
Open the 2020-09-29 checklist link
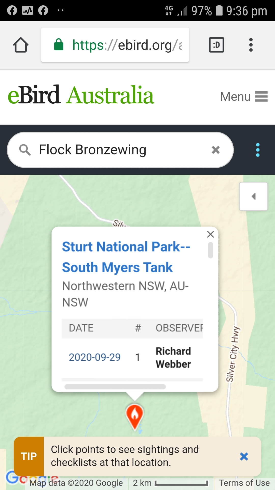95,357
